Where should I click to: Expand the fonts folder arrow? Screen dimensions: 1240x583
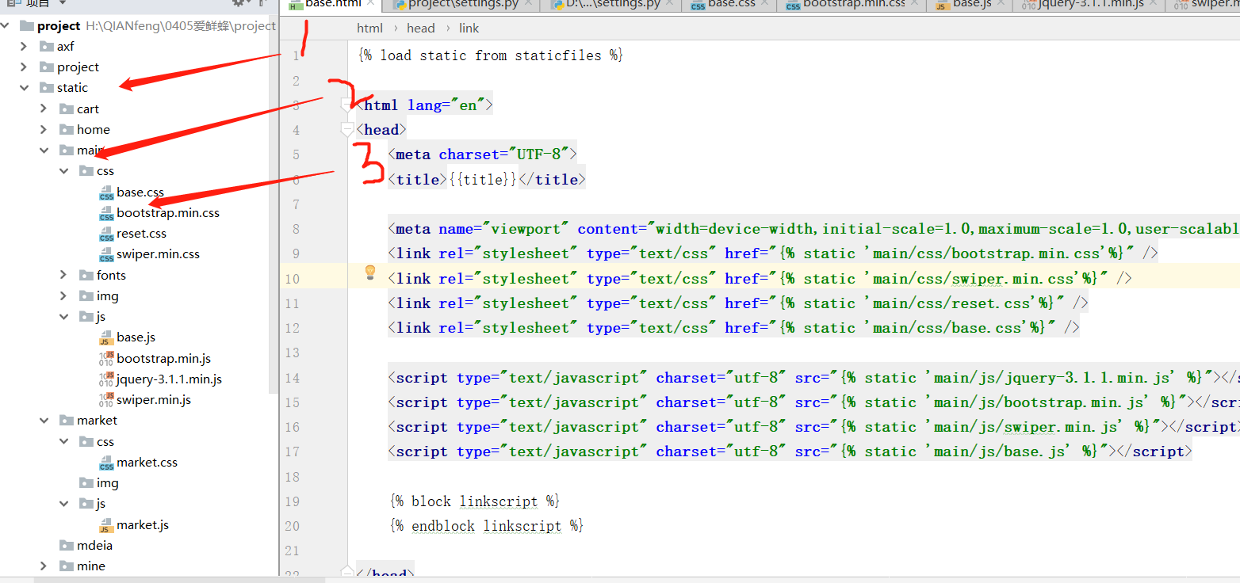coord(64,276)
